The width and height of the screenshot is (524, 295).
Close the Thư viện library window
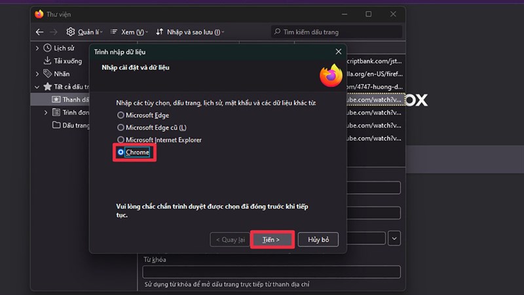point(393,14)
